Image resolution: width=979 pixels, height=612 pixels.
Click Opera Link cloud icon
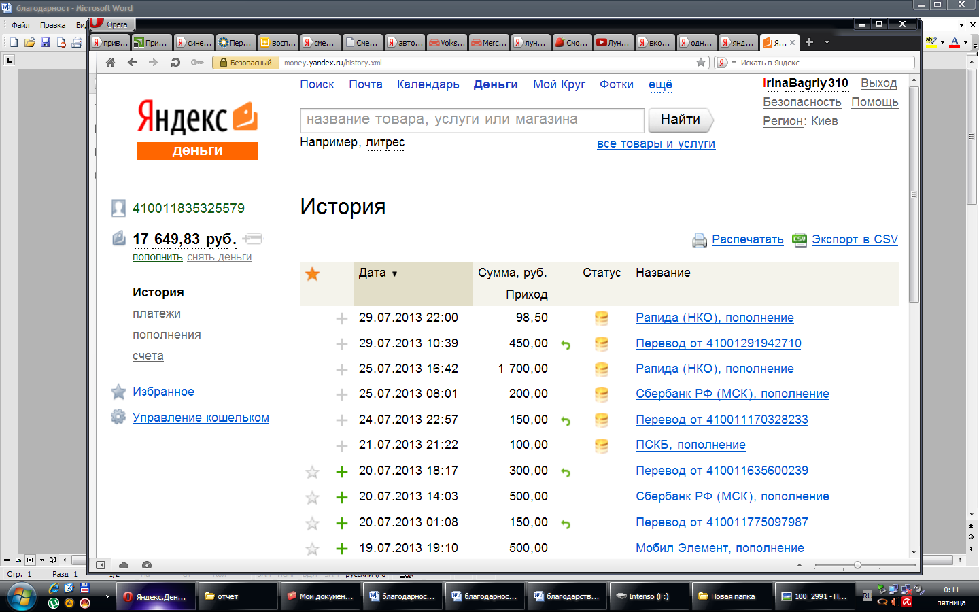(124, 565)
